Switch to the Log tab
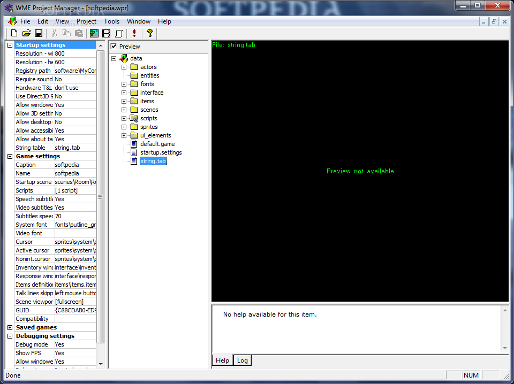The image size is (514, 384). [x=242, y=360]
